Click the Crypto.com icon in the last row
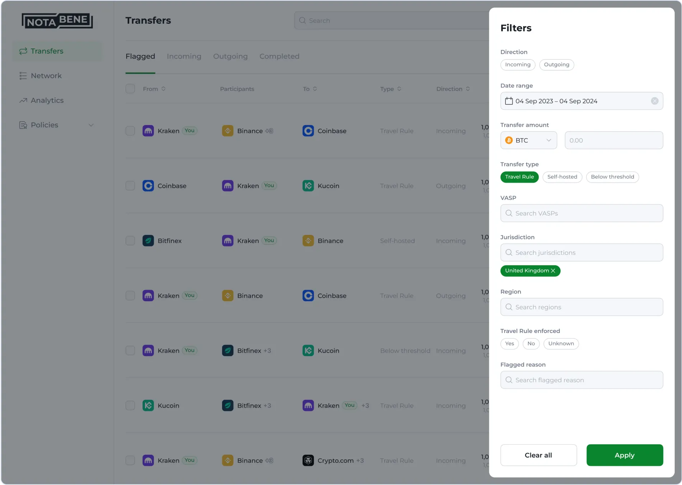 tap(308, 460)
